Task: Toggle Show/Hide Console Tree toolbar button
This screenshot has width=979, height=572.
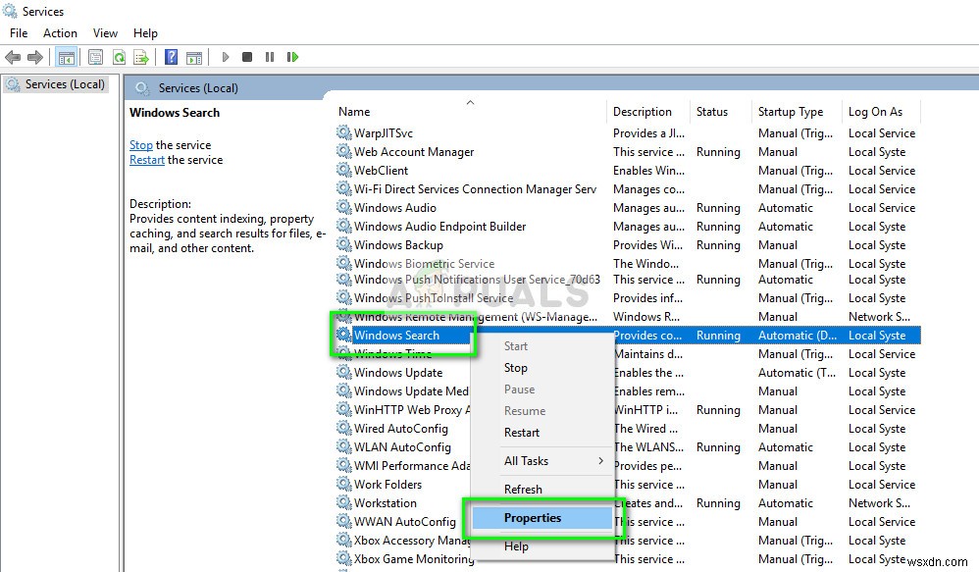Action: point(67,58)
